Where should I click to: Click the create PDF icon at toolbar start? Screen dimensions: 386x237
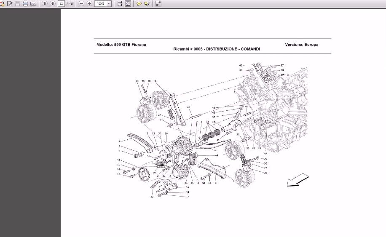(2, 4)
